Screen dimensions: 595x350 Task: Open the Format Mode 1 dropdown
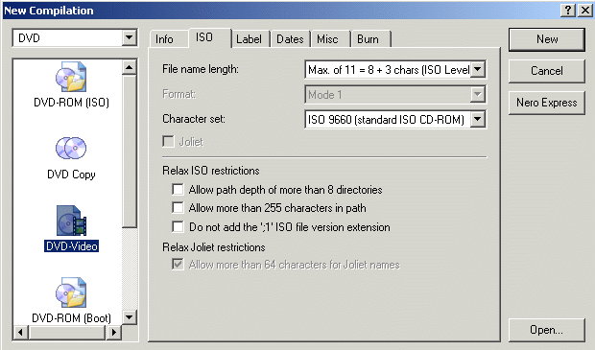pyautogui.click(x=478, y=94)
